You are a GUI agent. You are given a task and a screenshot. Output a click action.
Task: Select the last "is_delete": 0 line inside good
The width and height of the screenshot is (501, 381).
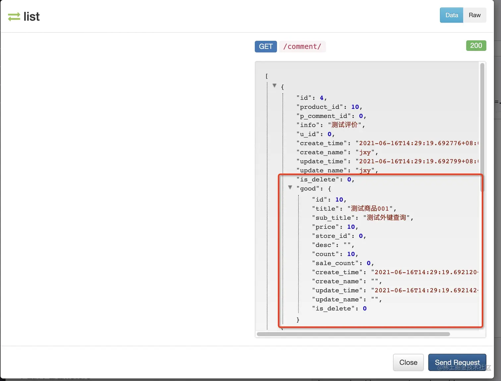339,309
